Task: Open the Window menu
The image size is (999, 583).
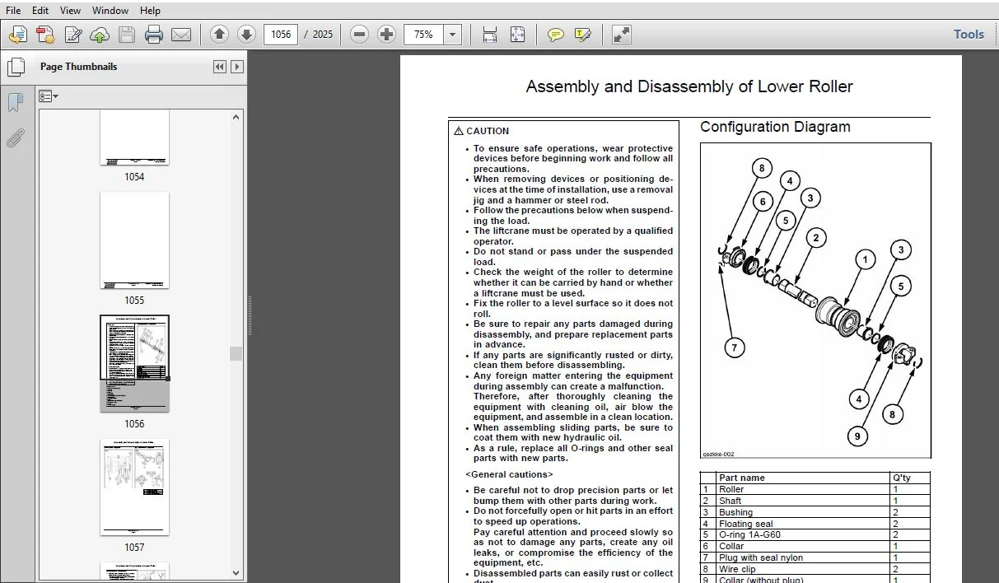Action: 110,11
